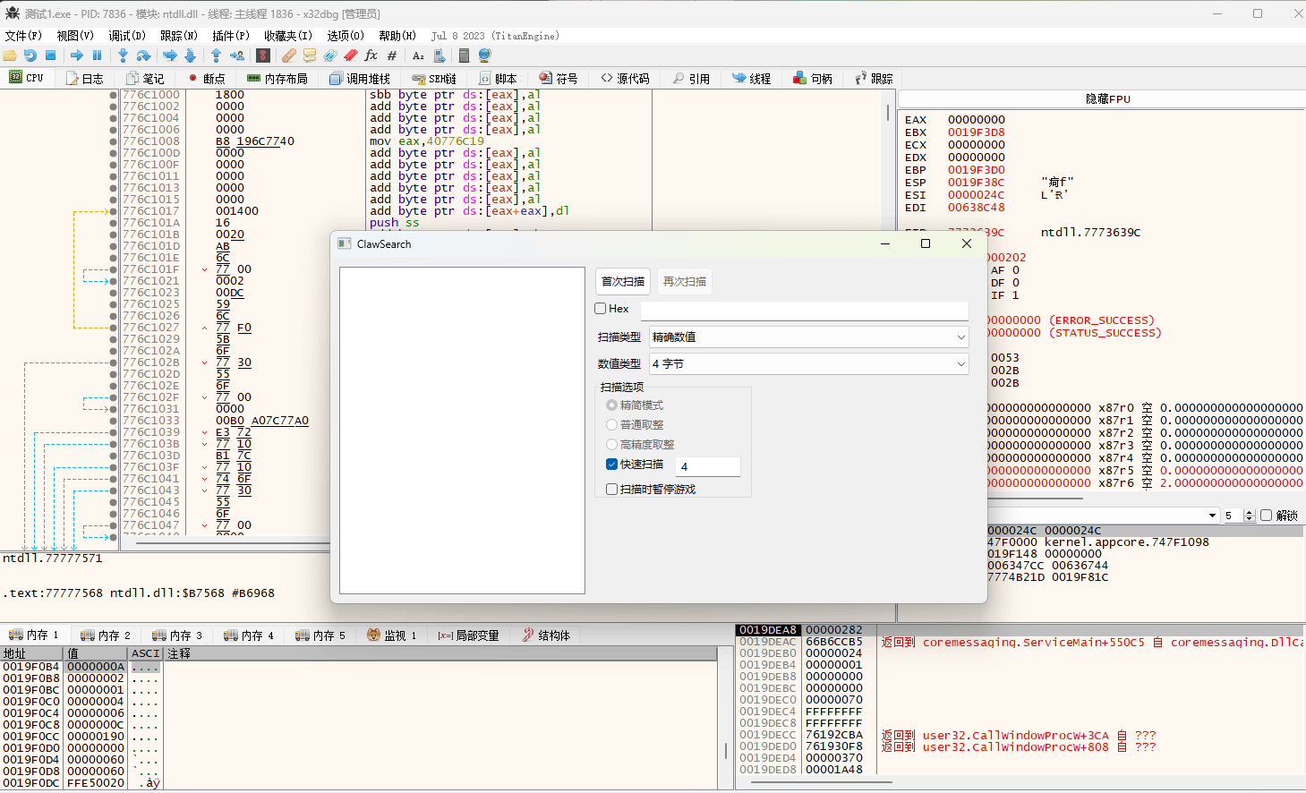1306x793 pixels.
Task: Click the scan value input field
Action: (x=805, y=310)
